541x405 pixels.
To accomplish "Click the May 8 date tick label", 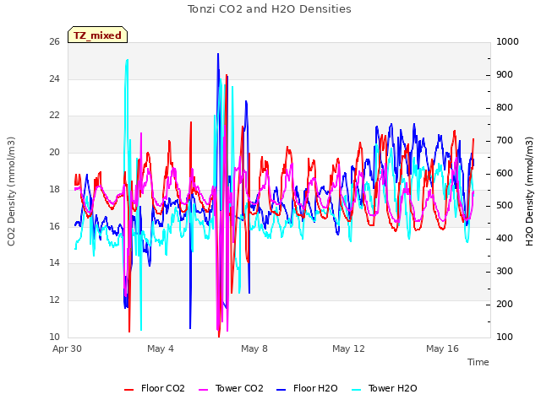I will click(254, 348).
